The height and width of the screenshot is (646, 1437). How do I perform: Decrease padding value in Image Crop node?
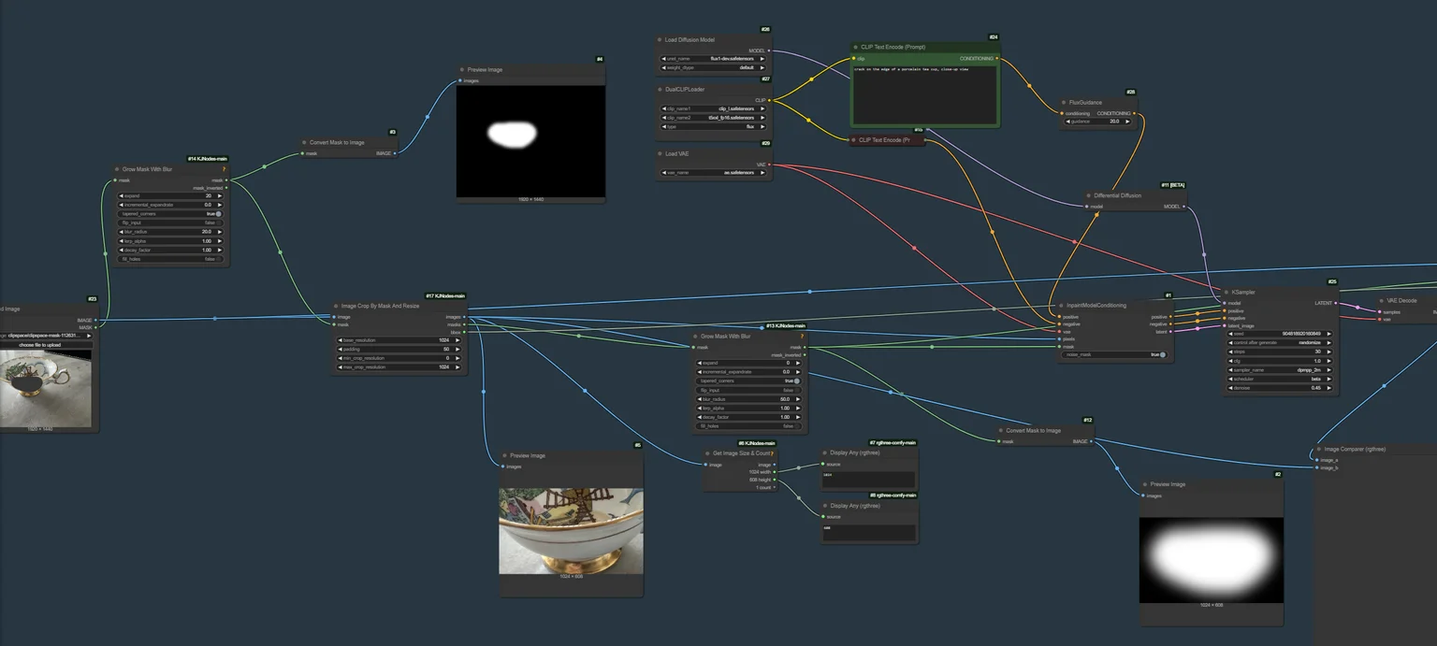[341, 349]
